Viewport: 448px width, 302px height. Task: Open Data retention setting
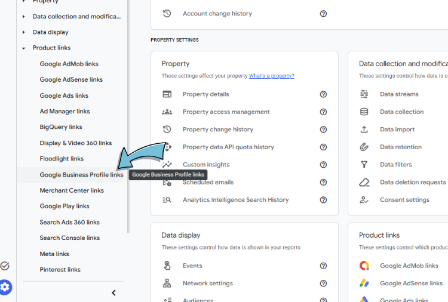pos(401,147)
